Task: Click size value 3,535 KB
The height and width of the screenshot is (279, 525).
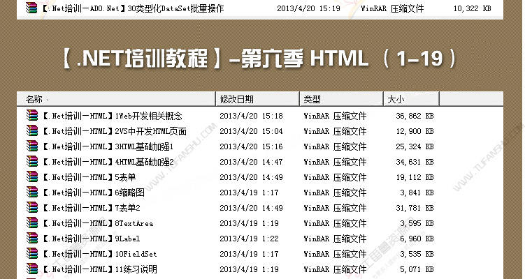Action: (x=417, y=255)
